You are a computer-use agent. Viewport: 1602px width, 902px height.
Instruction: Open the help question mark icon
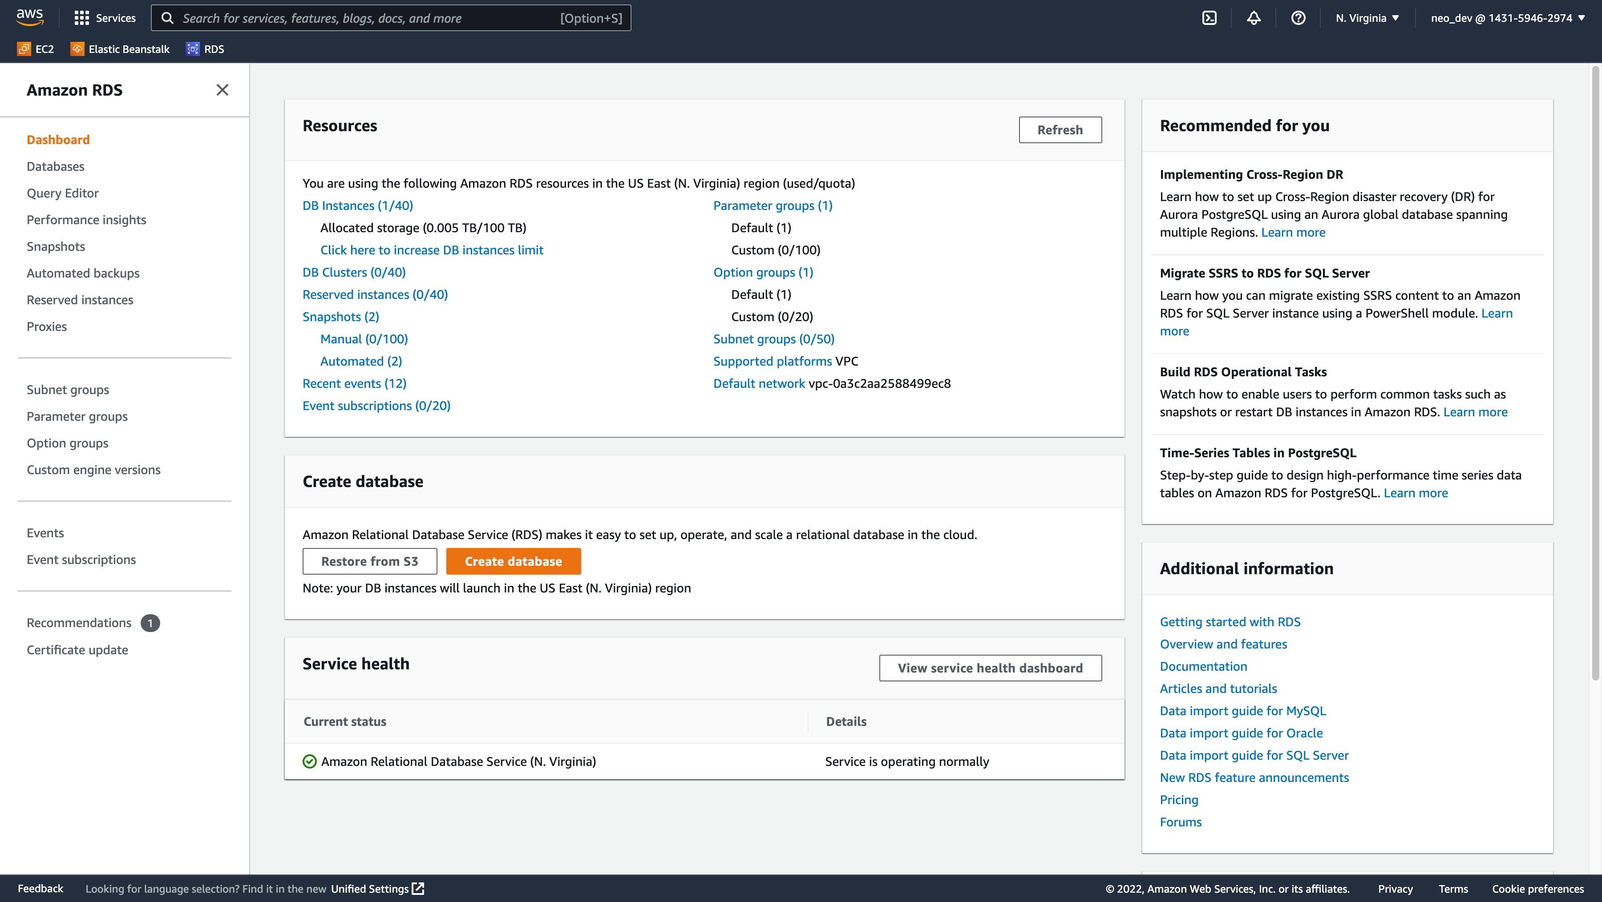[1298, 18]
